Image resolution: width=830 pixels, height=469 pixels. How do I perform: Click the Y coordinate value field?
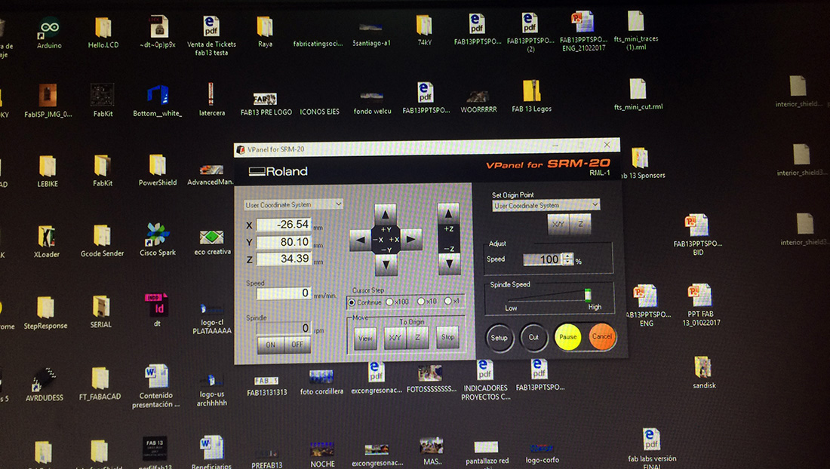(284, 241)
